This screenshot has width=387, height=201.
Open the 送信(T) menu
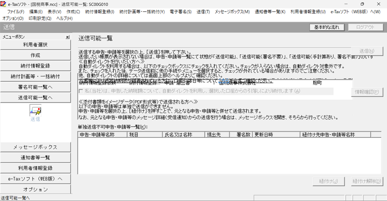point(203,12)
